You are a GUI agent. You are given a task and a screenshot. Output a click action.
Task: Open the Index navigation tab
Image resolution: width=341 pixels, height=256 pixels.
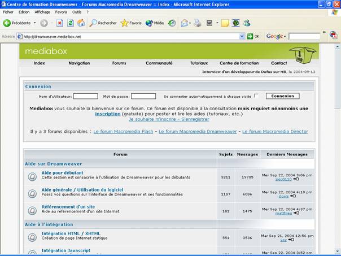pos(39,63)
